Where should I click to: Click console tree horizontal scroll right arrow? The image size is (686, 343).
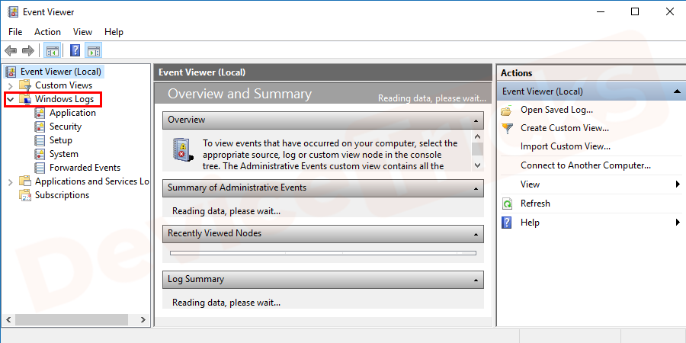coord(143,320)
